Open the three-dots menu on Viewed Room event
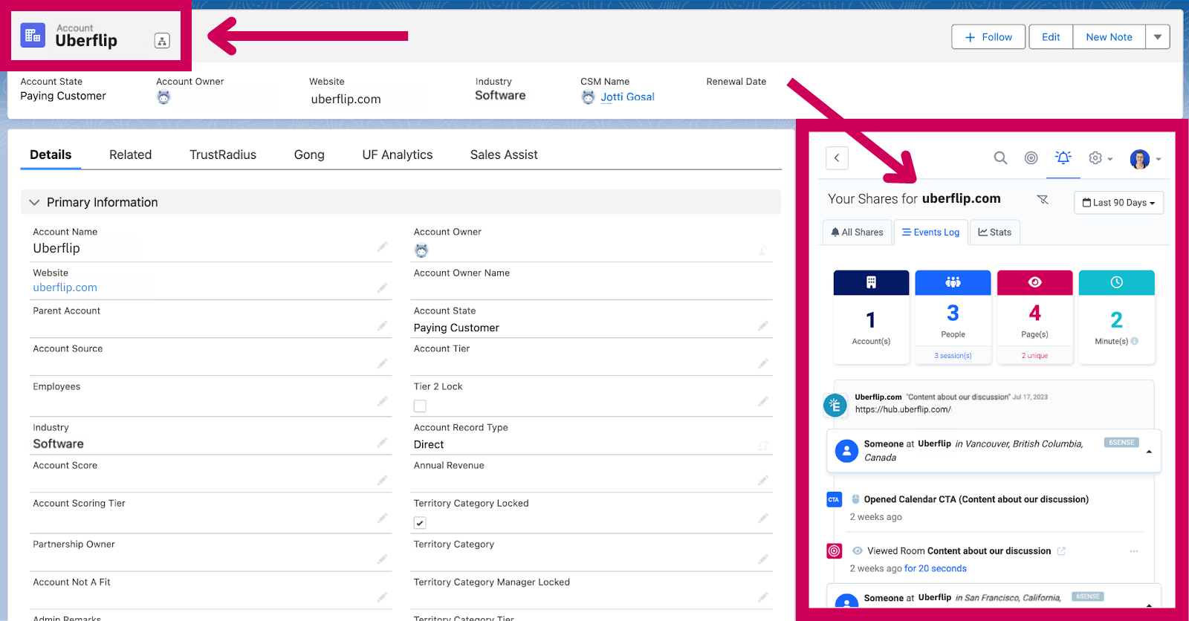Image resolution: width=1189 pixels, height=621 pixels. pyautogui.click(x=1134, y=551)
